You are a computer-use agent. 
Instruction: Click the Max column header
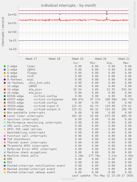point(126,63)
